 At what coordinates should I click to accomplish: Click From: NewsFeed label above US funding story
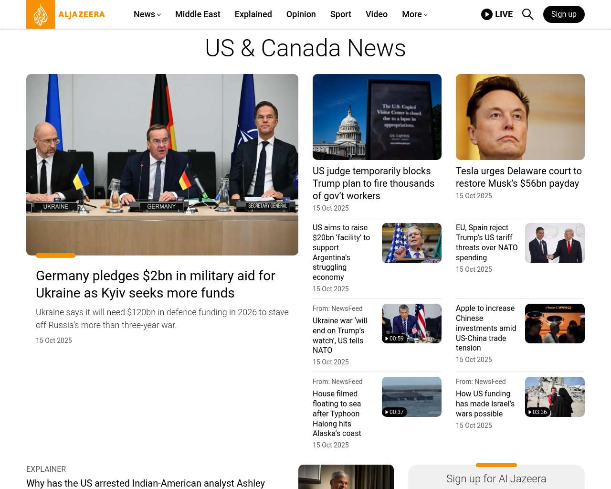tap(481, 382)
